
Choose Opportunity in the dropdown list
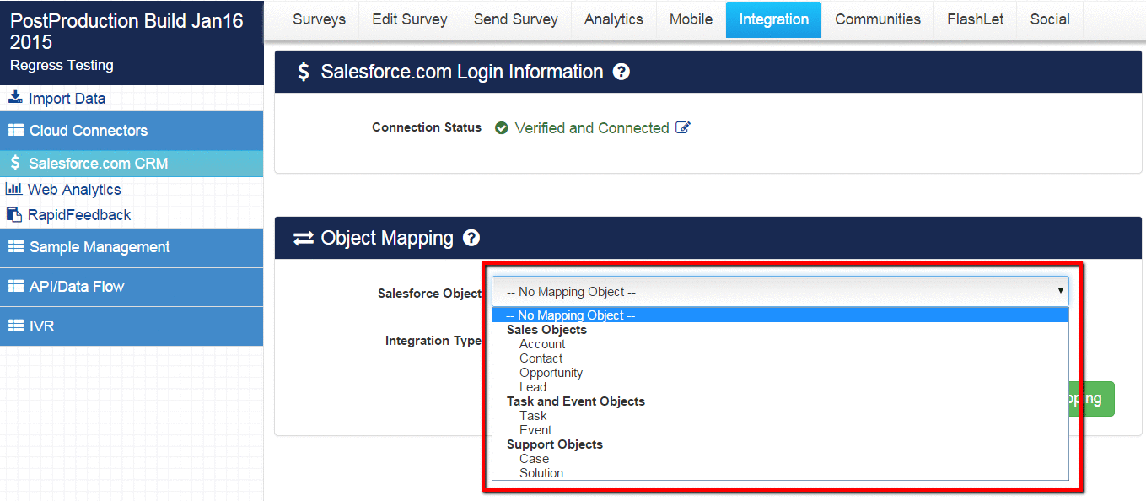pos(551,373)
